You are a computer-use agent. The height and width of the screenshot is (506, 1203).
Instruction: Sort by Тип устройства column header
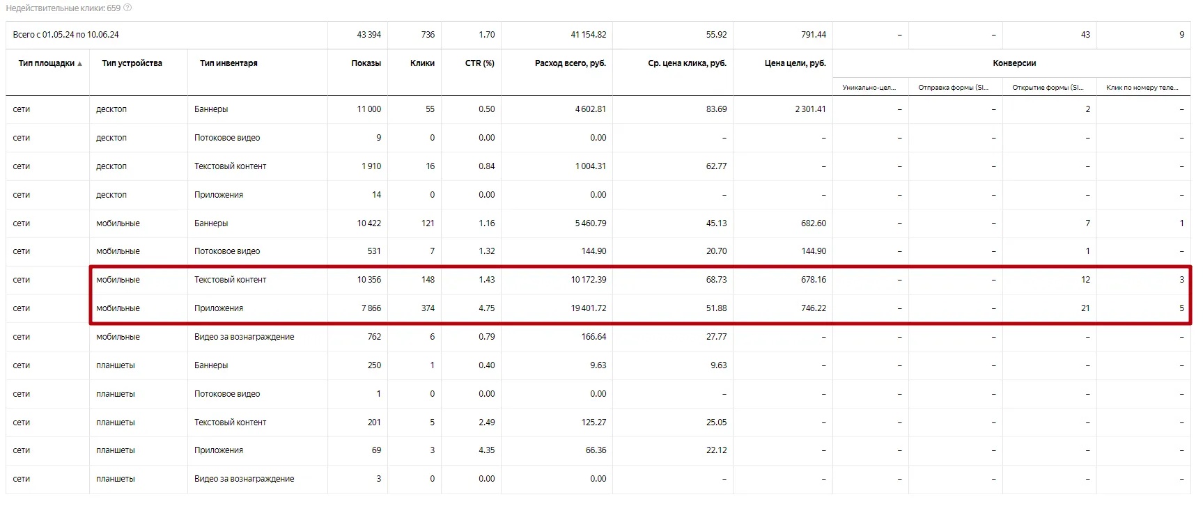[132, 63]
